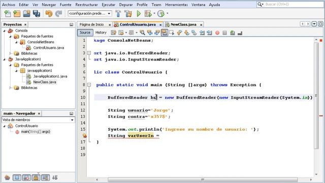Click Previous Bookmark icon
This screenshot has width=325, height=183.
click(179, 33)
